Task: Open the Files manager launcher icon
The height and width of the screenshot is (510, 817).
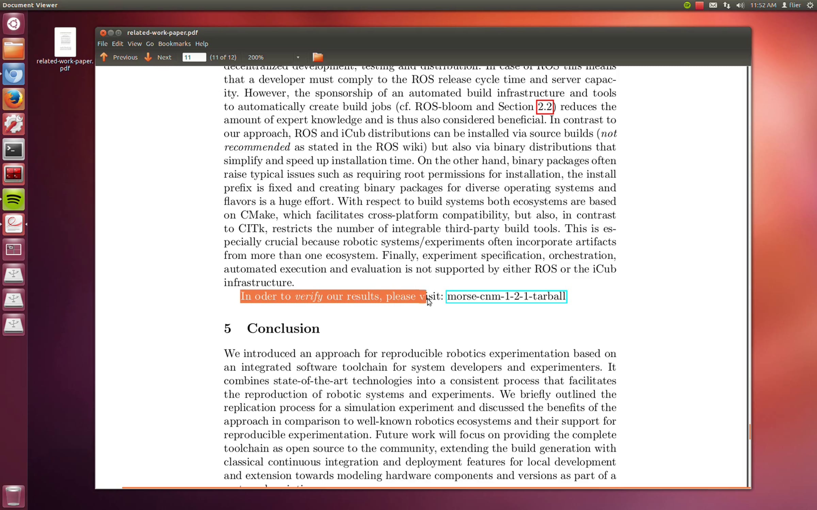Action: pos(14,49)
